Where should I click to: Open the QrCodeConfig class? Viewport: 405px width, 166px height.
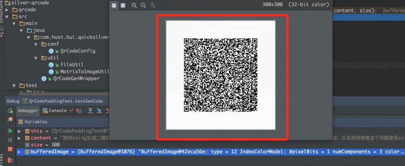pos(78,51)
